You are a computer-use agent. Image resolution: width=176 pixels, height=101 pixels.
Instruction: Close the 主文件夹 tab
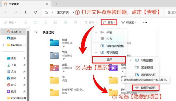point(47,4)
